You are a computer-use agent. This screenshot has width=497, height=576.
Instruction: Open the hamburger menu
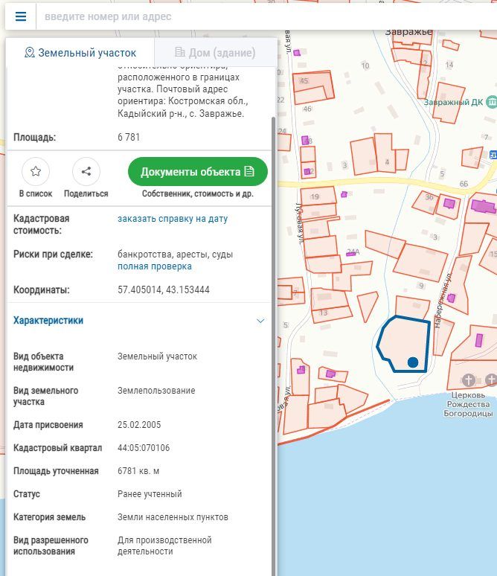[21, 16]
